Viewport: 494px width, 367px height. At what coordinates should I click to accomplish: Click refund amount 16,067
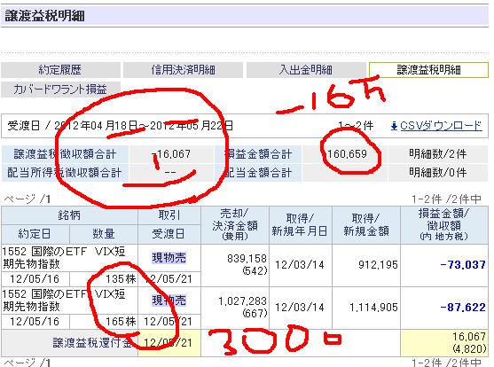tap(469, 337)
